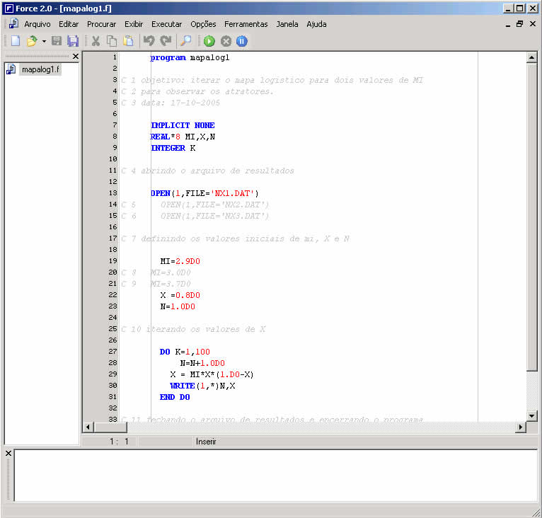The height and width of the screenshot is (518, 542).
Task: Click the editor scroll up arrow
Action: pos(531,57)
